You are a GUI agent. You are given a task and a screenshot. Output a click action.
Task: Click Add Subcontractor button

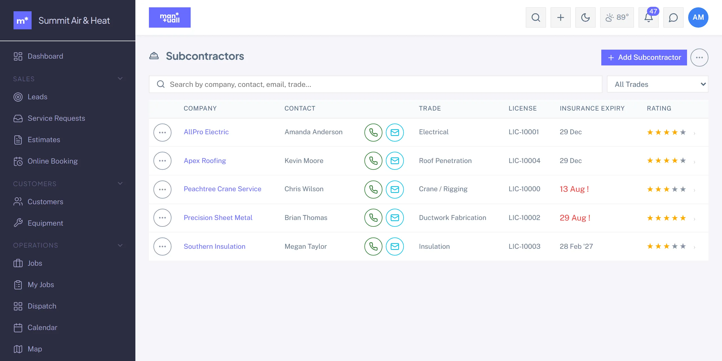pos(644,58)
